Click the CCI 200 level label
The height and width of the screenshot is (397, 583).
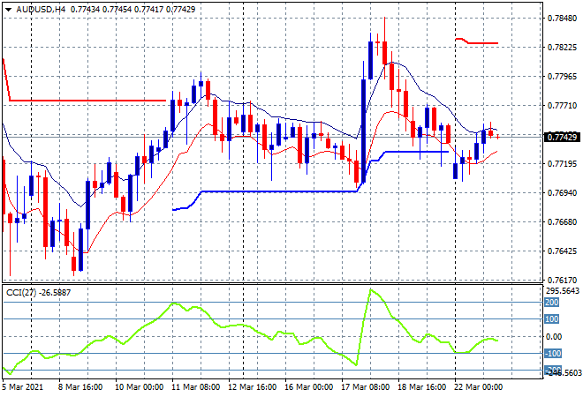(551, 303)
